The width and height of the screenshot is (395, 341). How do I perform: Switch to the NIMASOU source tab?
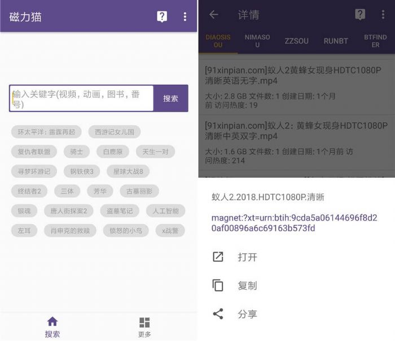[x=257, y=41]
